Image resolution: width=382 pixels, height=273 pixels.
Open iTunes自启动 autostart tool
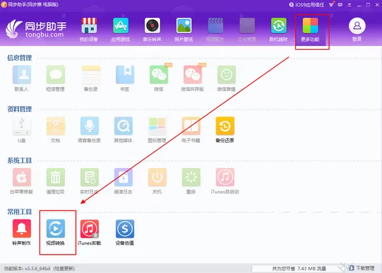(225, 181)
